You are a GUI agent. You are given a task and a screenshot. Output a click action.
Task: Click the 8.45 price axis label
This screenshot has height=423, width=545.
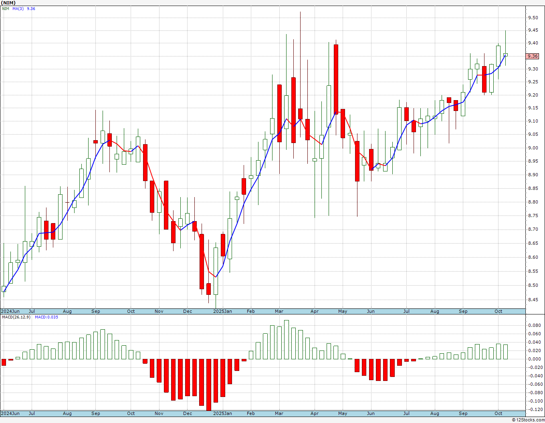pos(533,300)
